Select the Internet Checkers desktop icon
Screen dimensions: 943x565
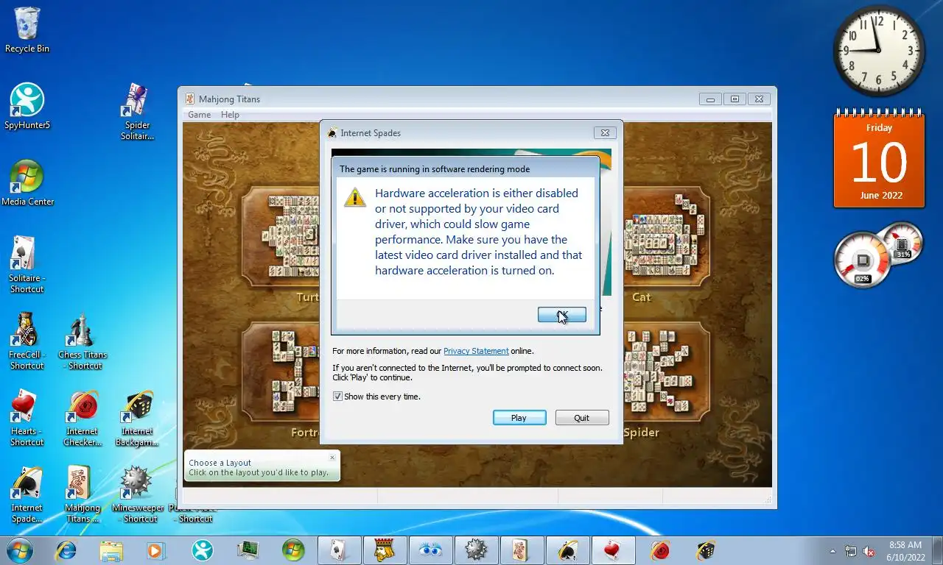pos(83,418)
